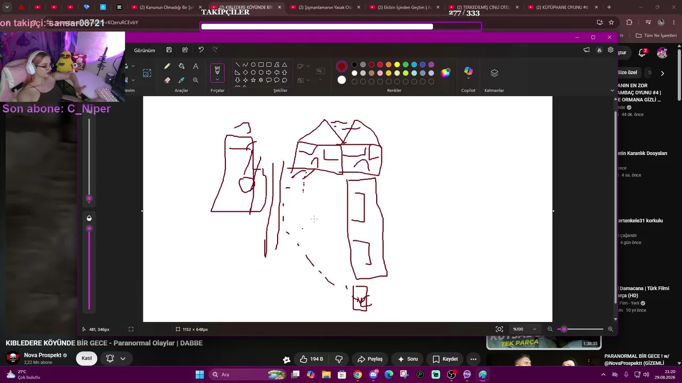Select the Oval shape
This screenshot has height=383, width=682.
pyautogui.click(x=253, y=64)
